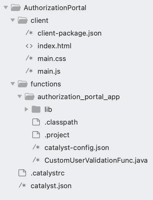Click the functions folder icon
This screenshot has width=153, height=200.
click(23, 84)
